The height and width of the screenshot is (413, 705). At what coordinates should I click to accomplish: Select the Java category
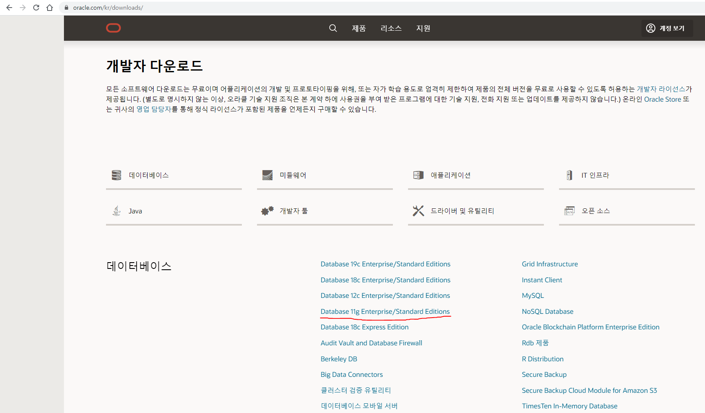(x=174, y=211)
